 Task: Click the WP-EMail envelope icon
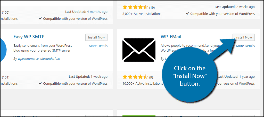(x=139, y=50)
